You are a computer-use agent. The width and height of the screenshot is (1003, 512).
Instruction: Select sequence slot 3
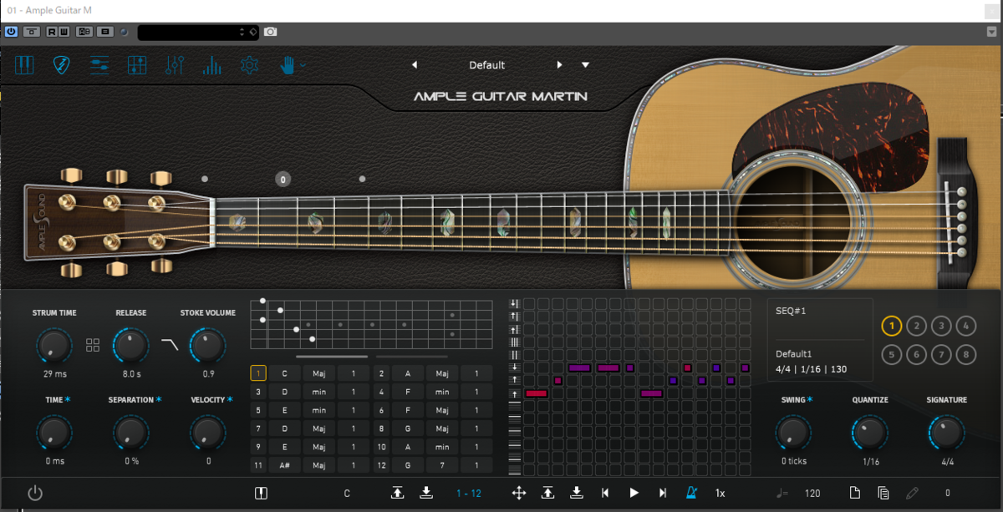(941, 326)
